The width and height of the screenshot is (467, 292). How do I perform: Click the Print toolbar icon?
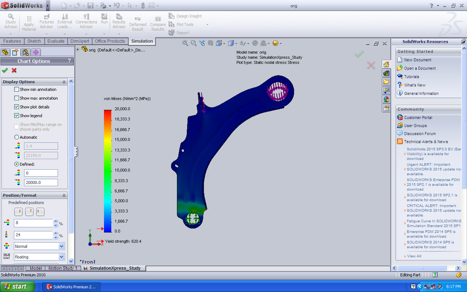[x=104, y=5]
